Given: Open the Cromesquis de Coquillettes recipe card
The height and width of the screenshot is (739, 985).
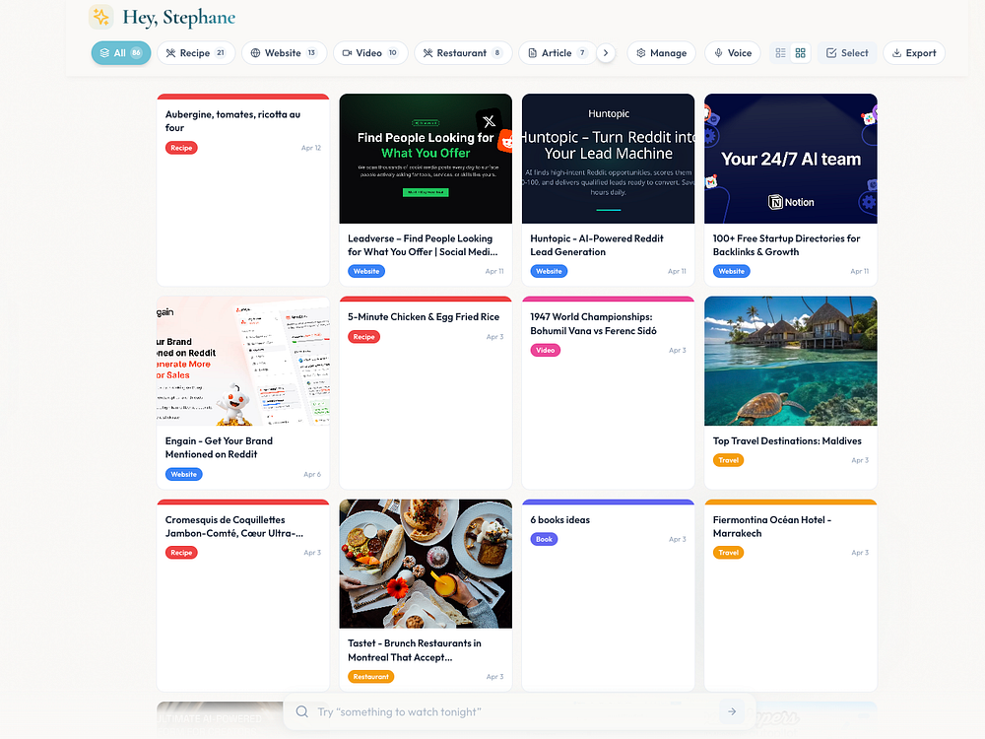Looking at the screenshot, I should [243, 596].
